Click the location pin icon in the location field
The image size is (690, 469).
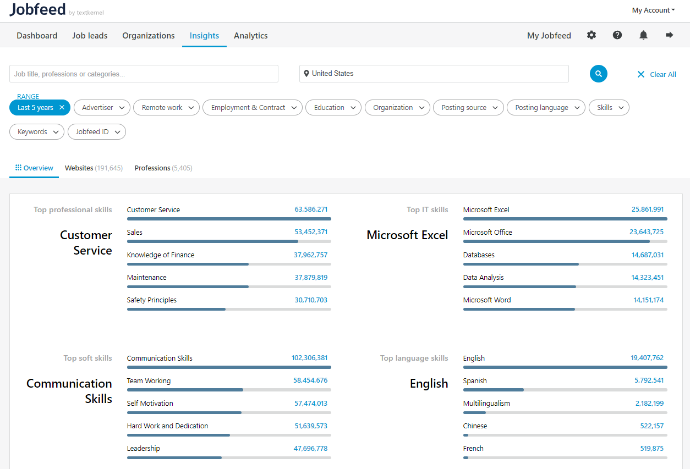307,73
